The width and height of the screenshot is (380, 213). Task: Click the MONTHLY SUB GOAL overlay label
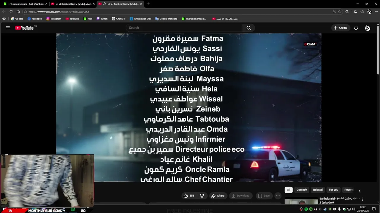point(47,211)
